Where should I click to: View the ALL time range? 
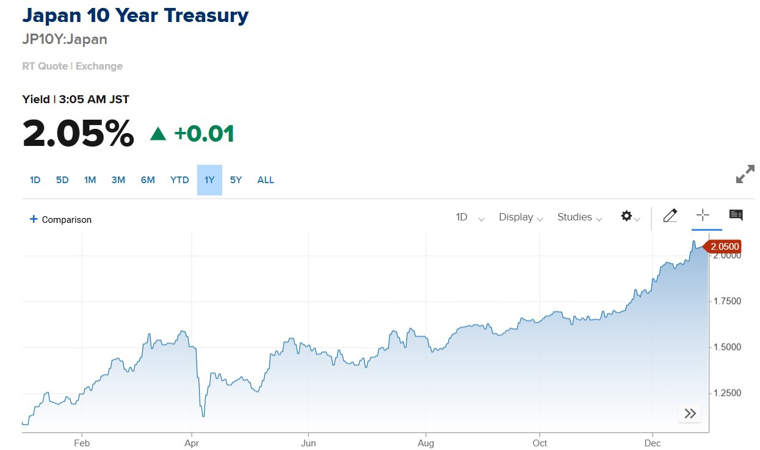(266, 180)
